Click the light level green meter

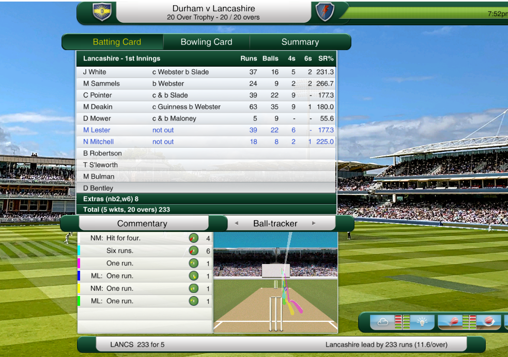(x=406, y=322)
